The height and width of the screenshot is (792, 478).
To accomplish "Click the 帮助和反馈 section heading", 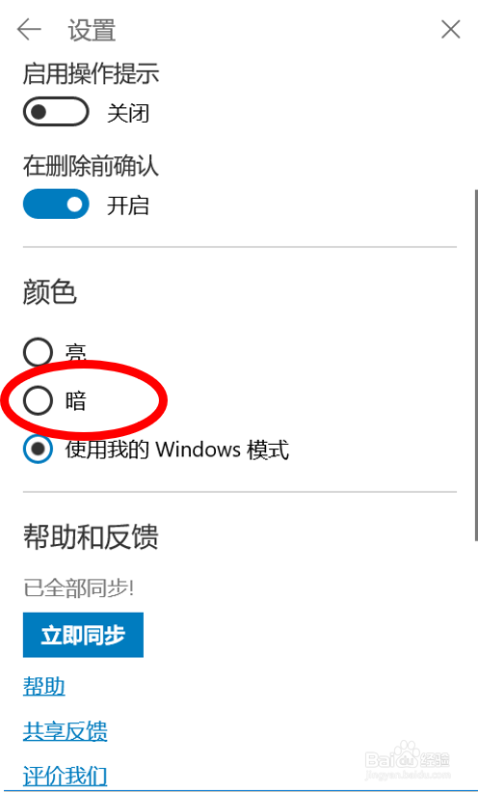I will click(91, 536).
